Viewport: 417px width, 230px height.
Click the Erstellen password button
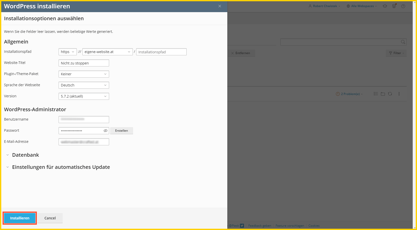tap(121, 131)
